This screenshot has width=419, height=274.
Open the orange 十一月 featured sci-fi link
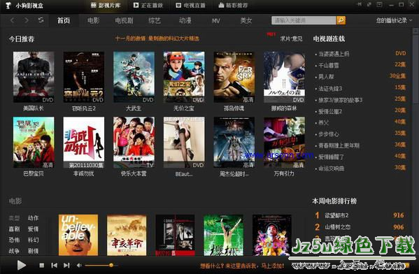(x=157, y=38)
